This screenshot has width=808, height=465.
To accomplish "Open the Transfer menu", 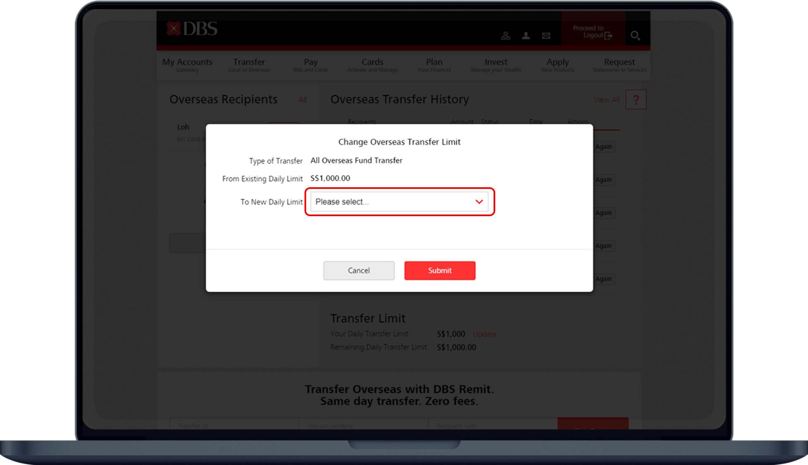I will (x=249, y=65).
